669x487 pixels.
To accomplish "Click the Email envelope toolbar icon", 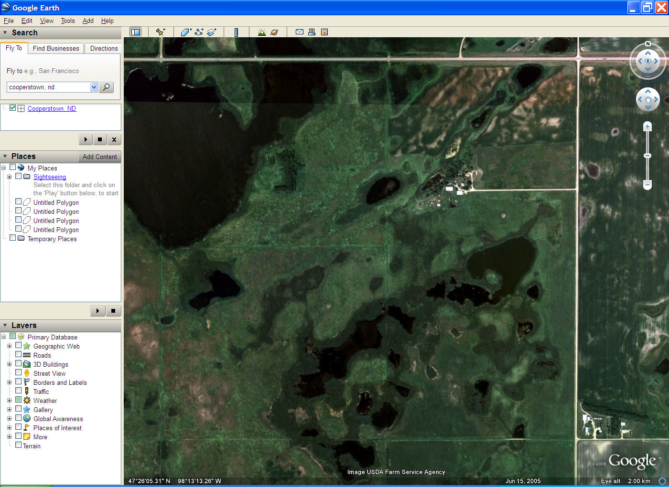I will (300, 32).
